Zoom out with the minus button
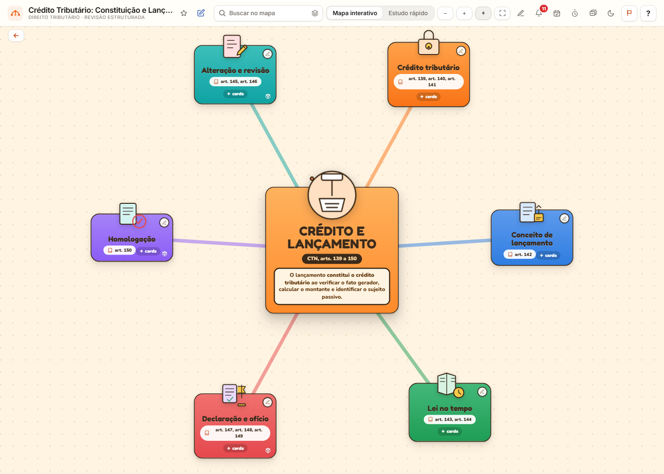 [x=445, y=13]
